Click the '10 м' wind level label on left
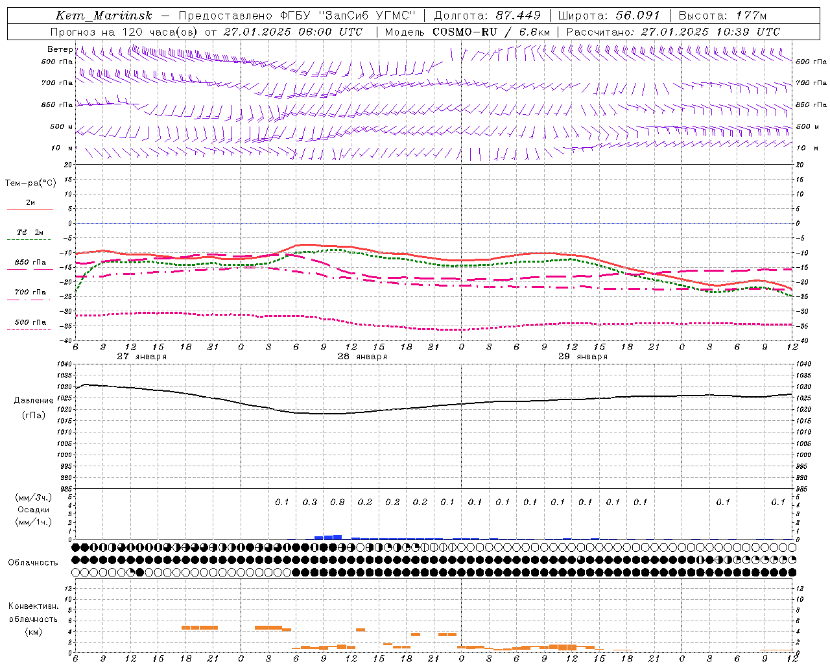830x664 pixels. pos(62,148)
